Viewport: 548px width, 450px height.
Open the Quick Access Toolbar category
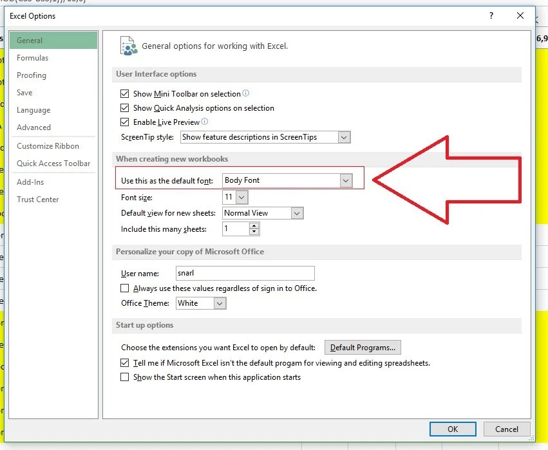tap(53, 164)
